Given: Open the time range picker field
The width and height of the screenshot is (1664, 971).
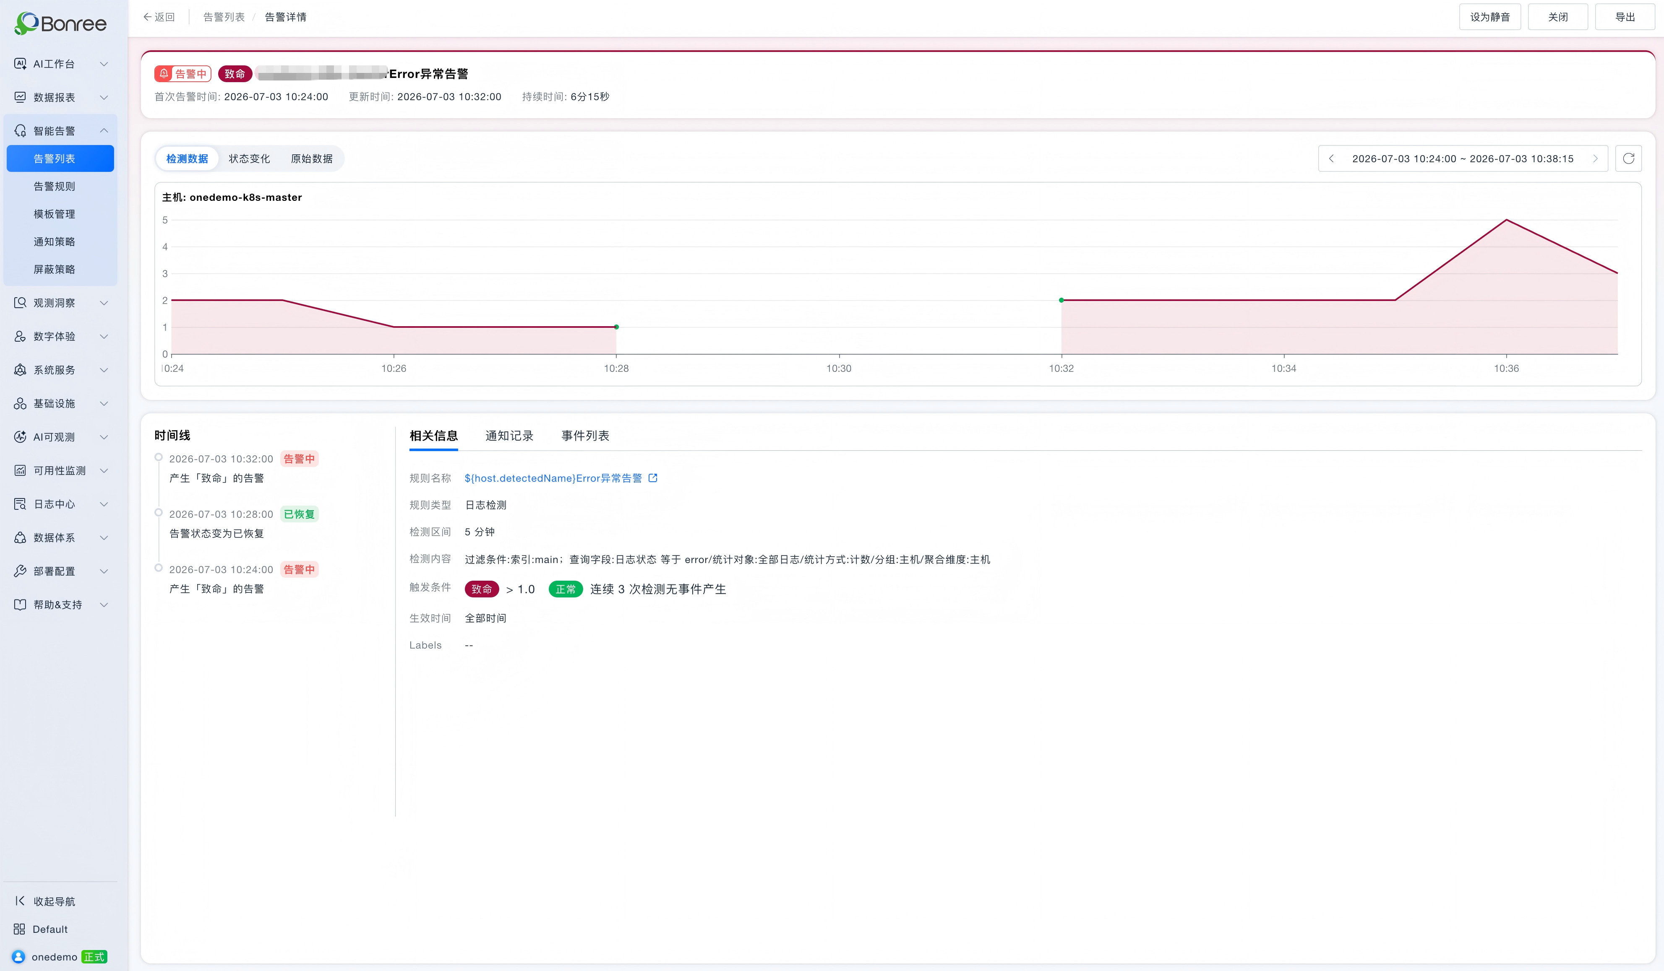Looking at the screenshot, I should coord(1463,158).
